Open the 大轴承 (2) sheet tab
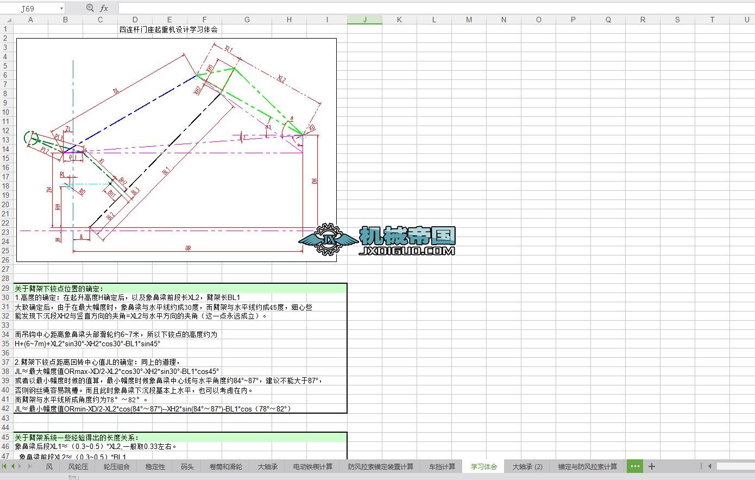 pyautogui.click(x=527, y=466)
